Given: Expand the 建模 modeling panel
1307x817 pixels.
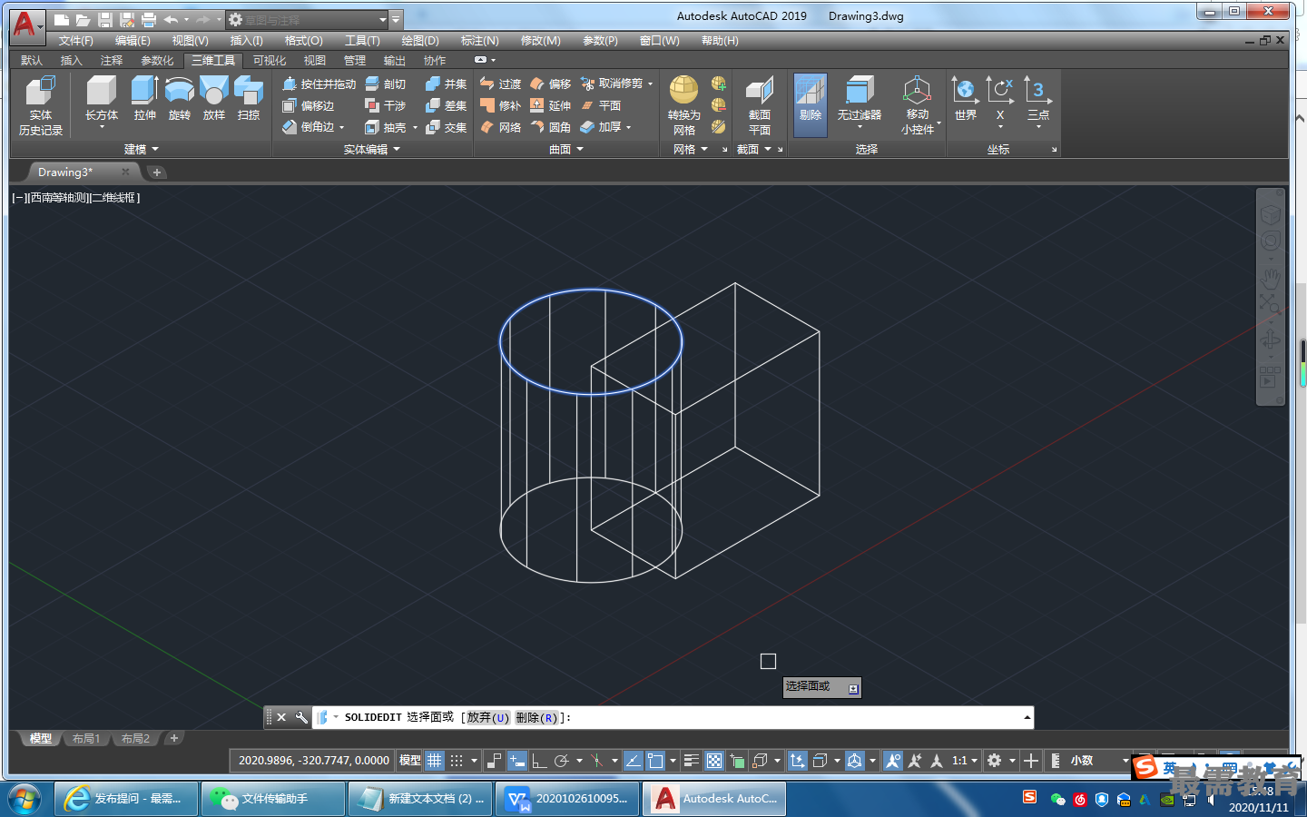Looking at the screenshot, I should click(141, 149).
